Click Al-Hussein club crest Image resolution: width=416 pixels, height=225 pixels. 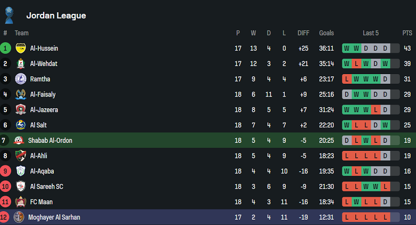click(21, 49)
